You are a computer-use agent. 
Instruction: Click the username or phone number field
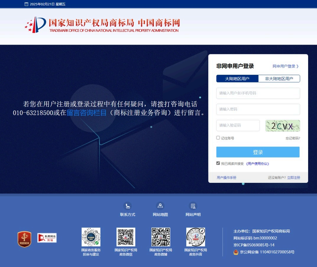click(x=258, y=93)
